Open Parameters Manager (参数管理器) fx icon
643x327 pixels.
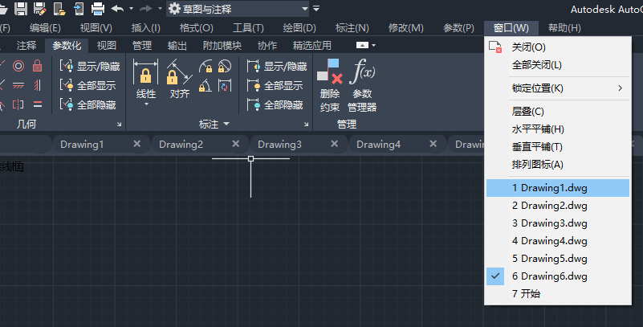(x=362, y=72)
